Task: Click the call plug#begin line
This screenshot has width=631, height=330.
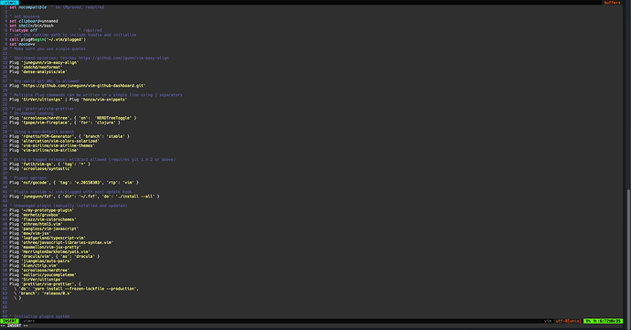Action: tap(48, 39)
